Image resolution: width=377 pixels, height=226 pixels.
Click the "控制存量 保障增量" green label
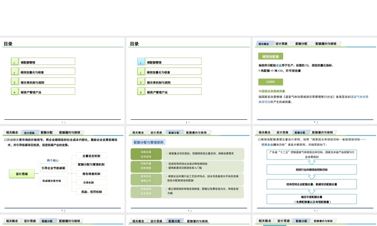point(147,166)
